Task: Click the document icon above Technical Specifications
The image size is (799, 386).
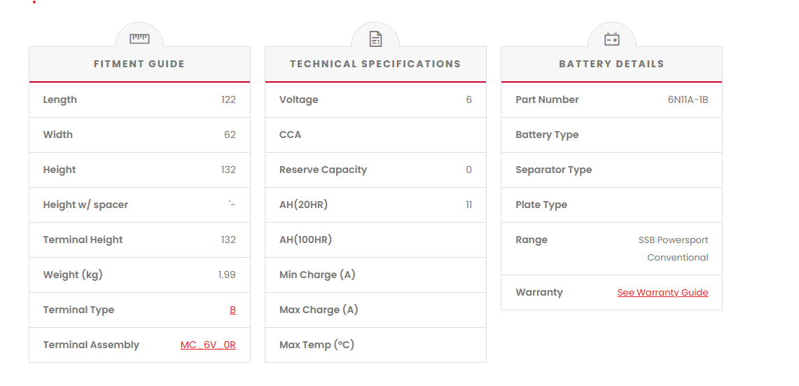Action: (375, 39)
